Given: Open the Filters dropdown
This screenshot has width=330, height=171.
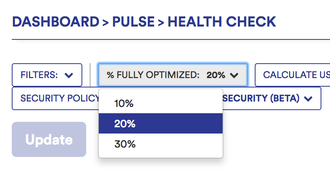Looking at the screenshot, I should [x=47, y=75].
